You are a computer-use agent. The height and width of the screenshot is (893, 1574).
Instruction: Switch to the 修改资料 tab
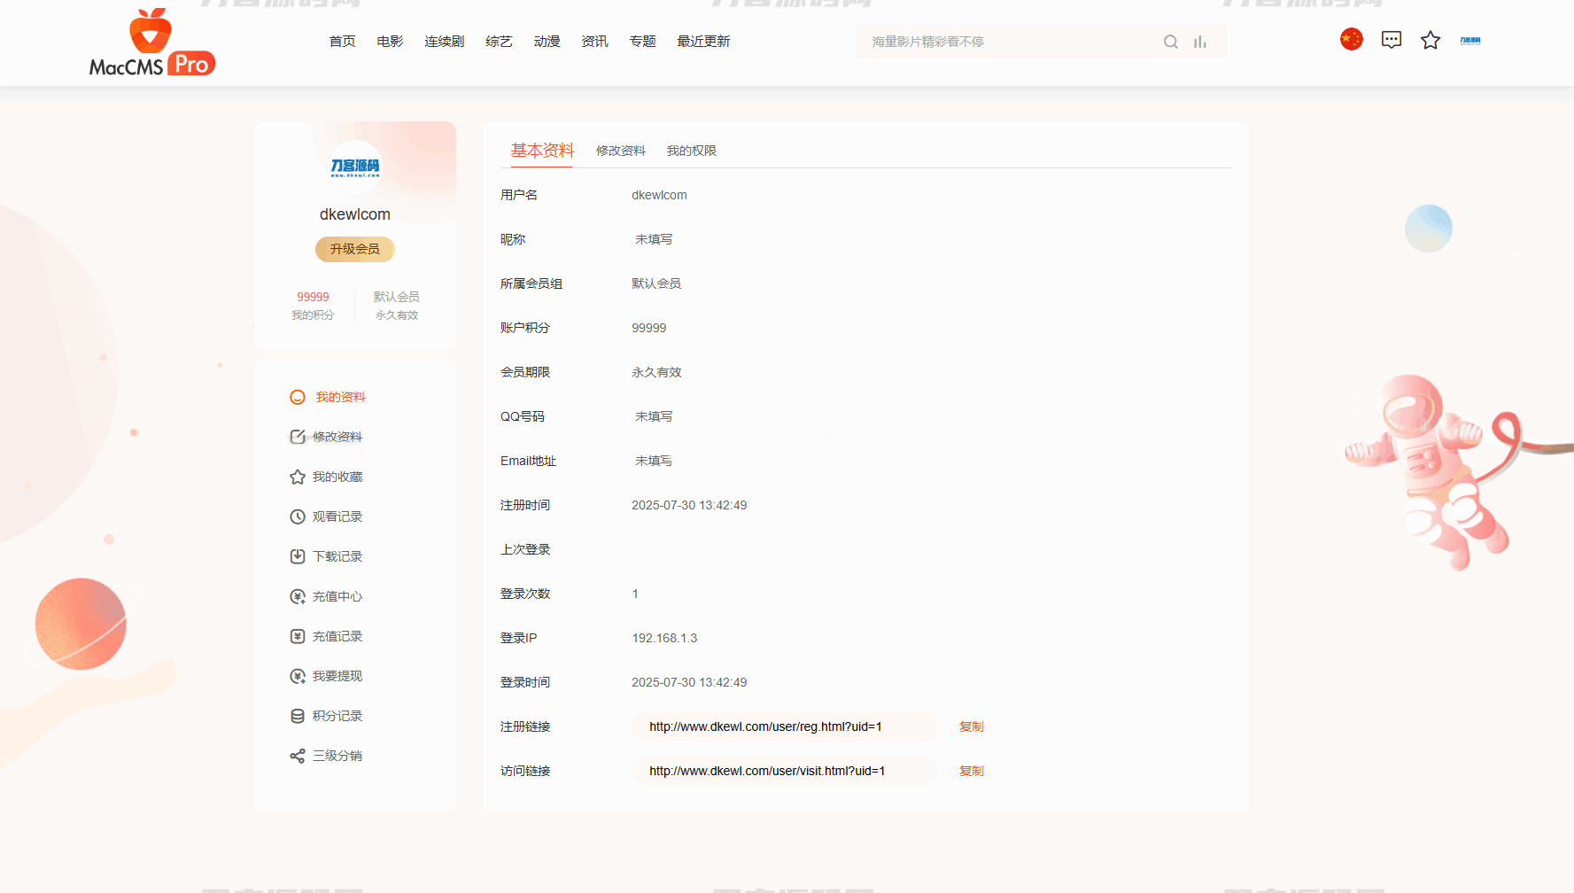coord(620,151)
